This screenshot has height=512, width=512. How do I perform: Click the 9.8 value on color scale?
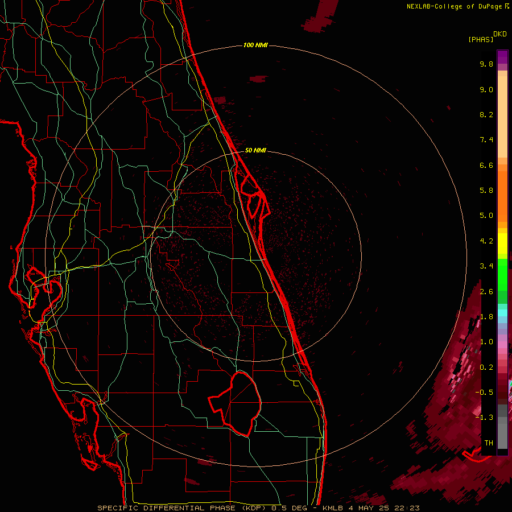[486, 64]
